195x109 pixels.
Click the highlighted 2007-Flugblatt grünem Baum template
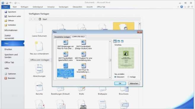(65, 70)
